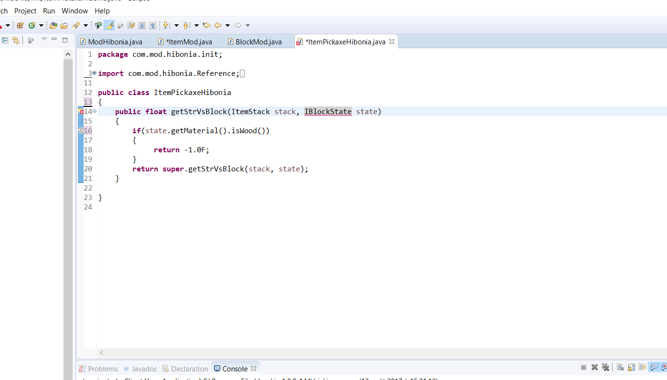Click the left panel scroll-up arrow
667x380 pixels.
pyautogui.click(x=68, y=54)
